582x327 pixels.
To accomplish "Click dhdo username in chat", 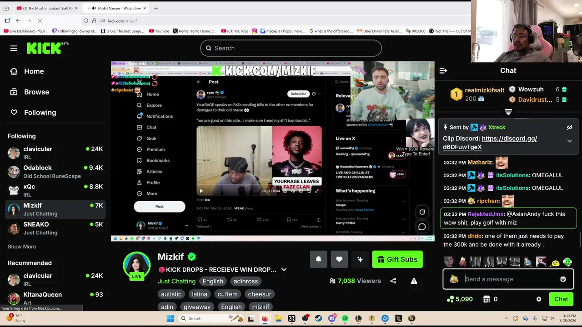I will 475,236.
